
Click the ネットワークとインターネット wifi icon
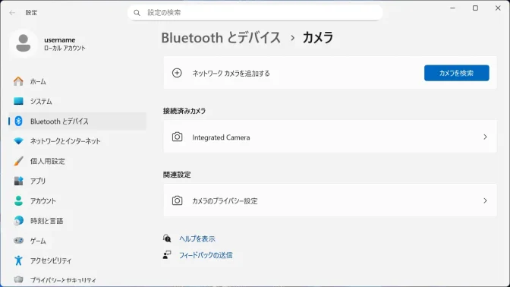[x=18, y=141]
